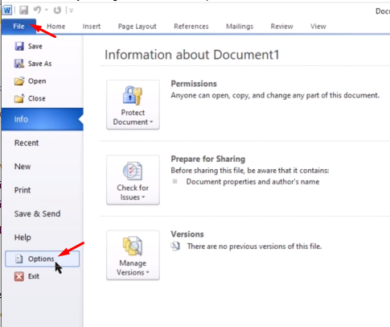
Task: Open the Save & Send section
Action: point(37,213)
